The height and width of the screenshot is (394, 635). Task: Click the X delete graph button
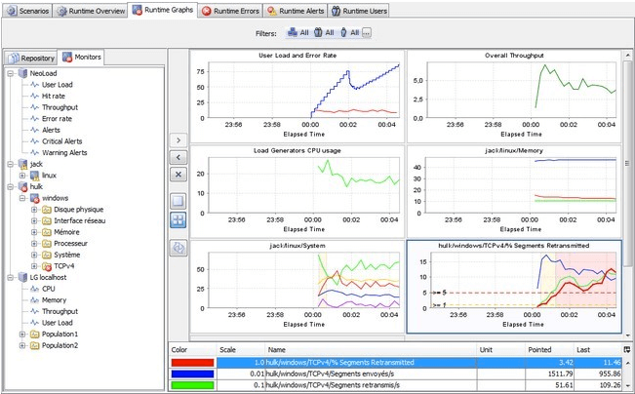179,174
